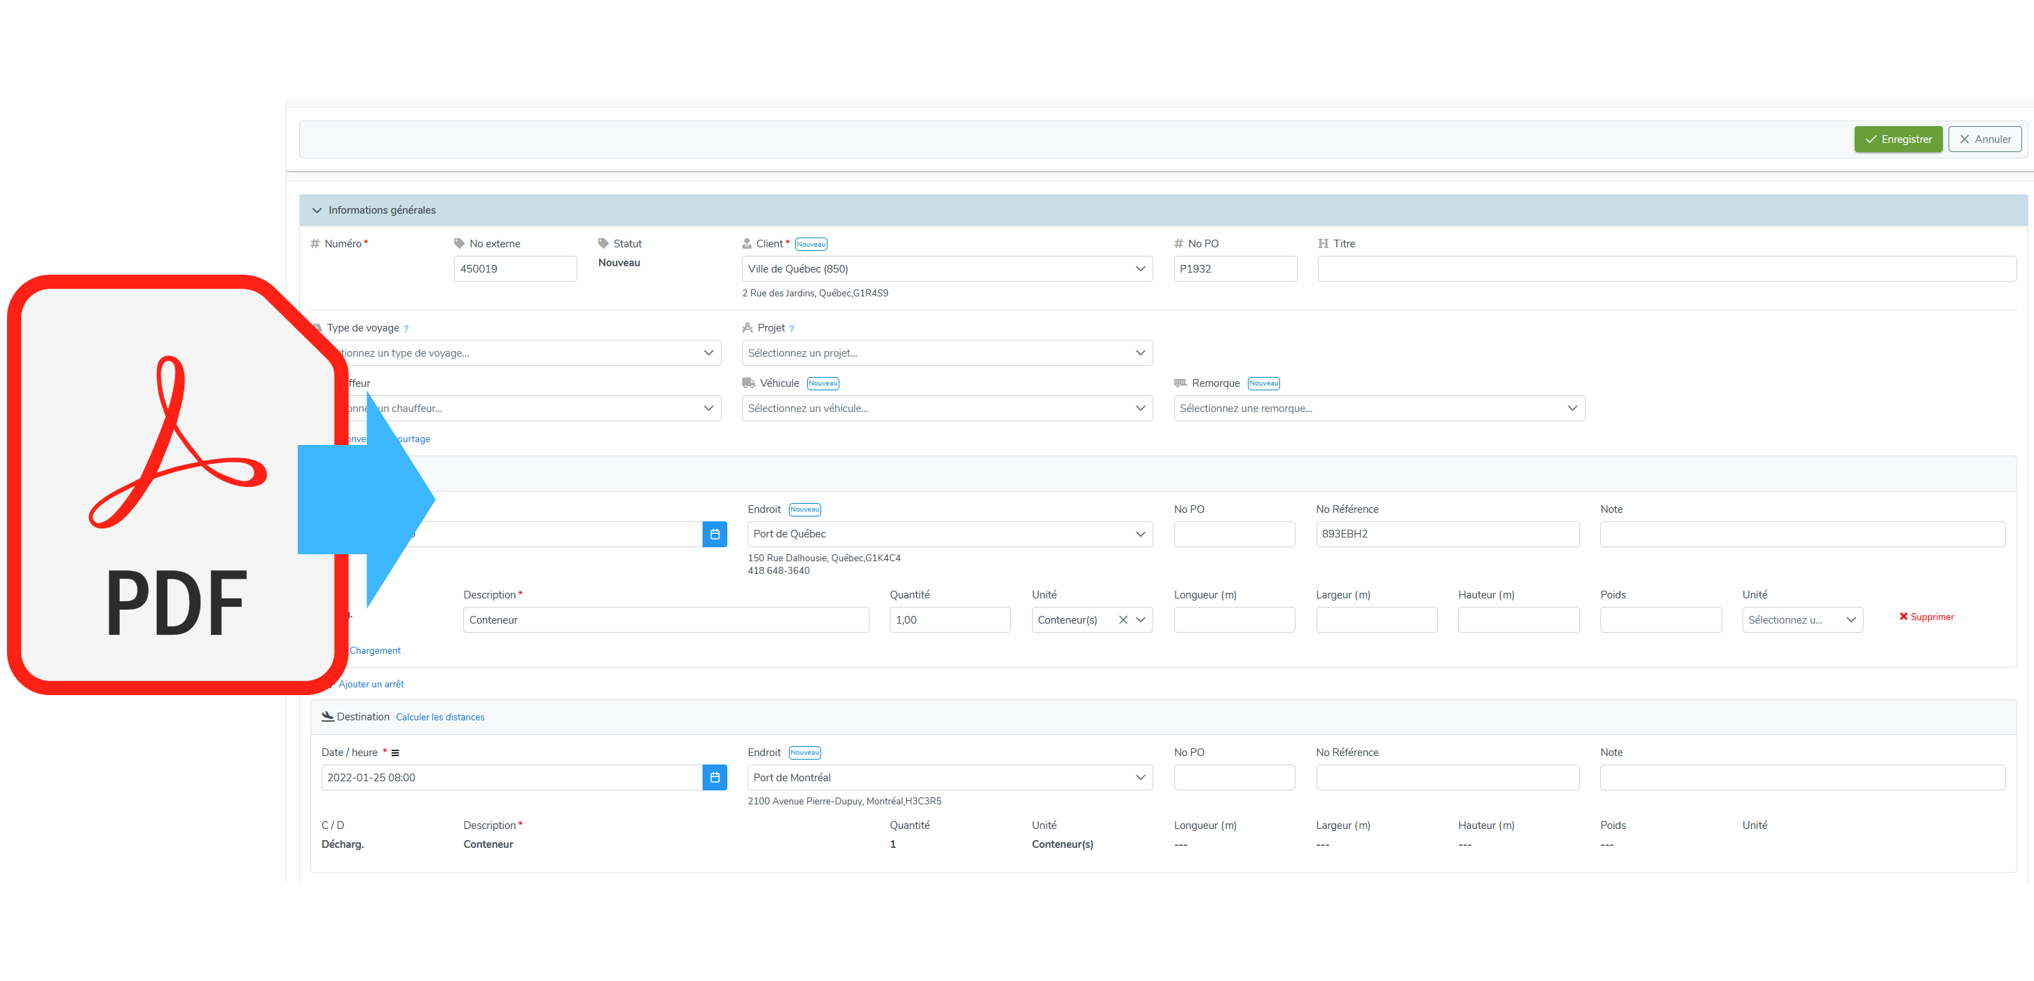Open help icon beside Projet

pyautogui.click(x=791, y=329)
